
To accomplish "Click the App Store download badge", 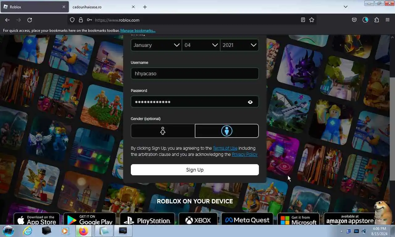I will click(37, 219).
